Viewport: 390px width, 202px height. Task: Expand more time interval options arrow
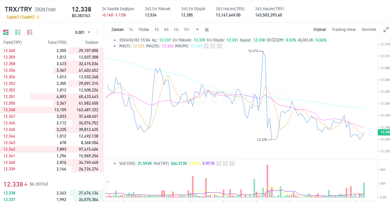click(x=197, y=30)
